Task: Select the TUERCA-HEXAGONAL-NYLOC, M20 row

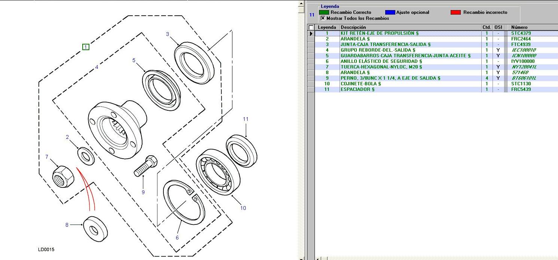Action: tap(381, 67)
